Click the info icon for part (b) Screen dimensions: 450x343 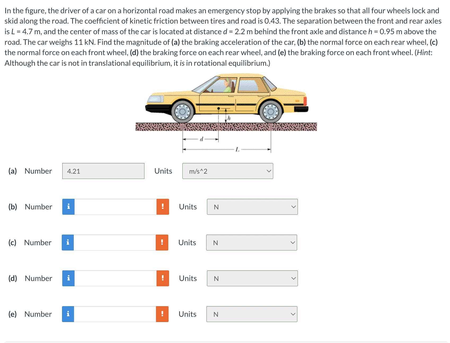tap(68, 207)
